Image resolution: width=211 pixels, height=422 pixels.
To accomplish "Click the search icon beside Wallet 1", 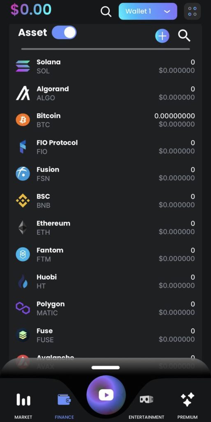I will click(106, 12).
